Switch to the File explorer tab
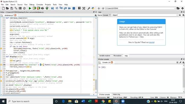The image size is (185, 104). 117,56
